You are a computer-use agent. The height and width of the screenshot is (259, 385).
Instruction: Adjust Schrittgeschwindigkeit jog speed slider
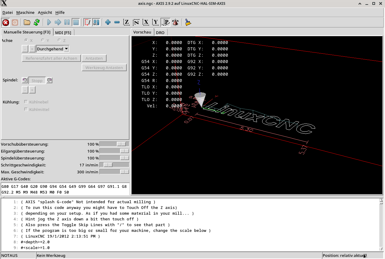pyautogui.click(x=114, y=165)
